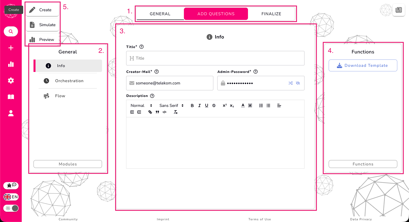409x222 pixels.
Task: Toggle bold formatting in the description editor
Action: tap(192, 105)
